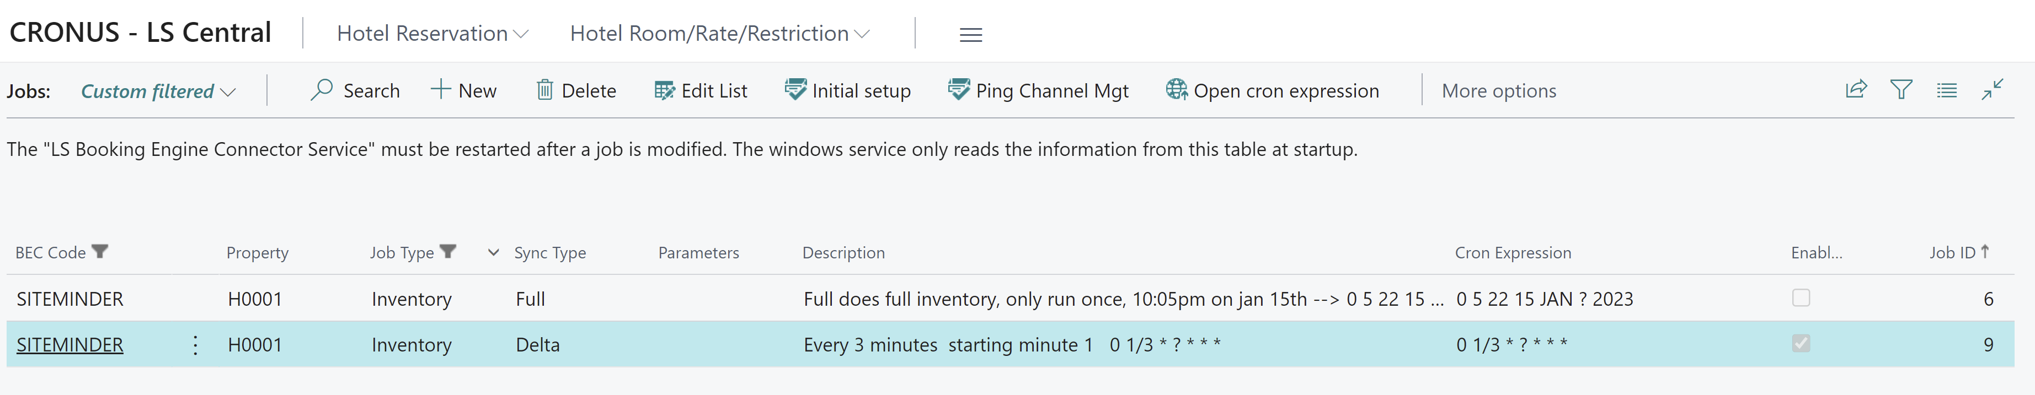Click Ping Channel Mgt icon
The height and width of the screenshot is (395, 2035).
[x=958, y=90]
